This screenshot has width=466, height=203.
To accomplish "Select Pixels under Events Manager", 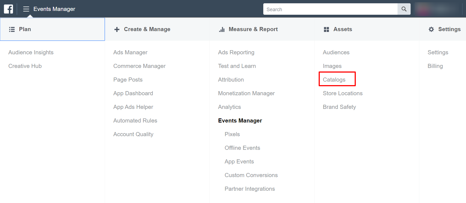I will point(232,134).
